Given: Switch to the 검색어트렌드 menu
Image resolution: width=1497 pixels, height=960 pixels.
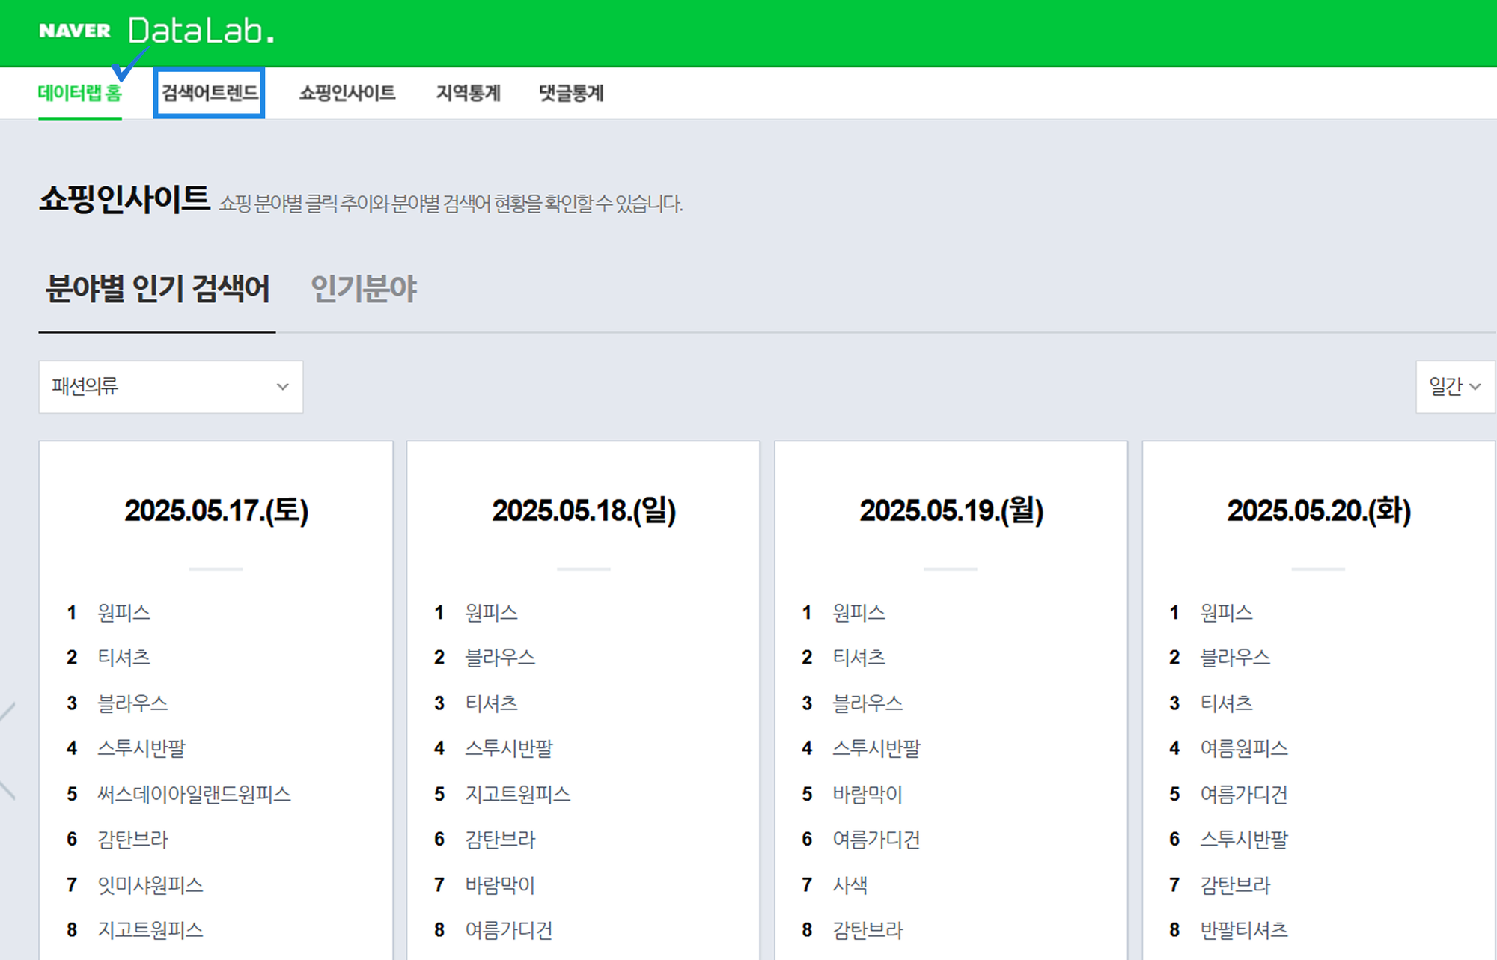Looking at the screenshot, I should [x=208, y=93].
